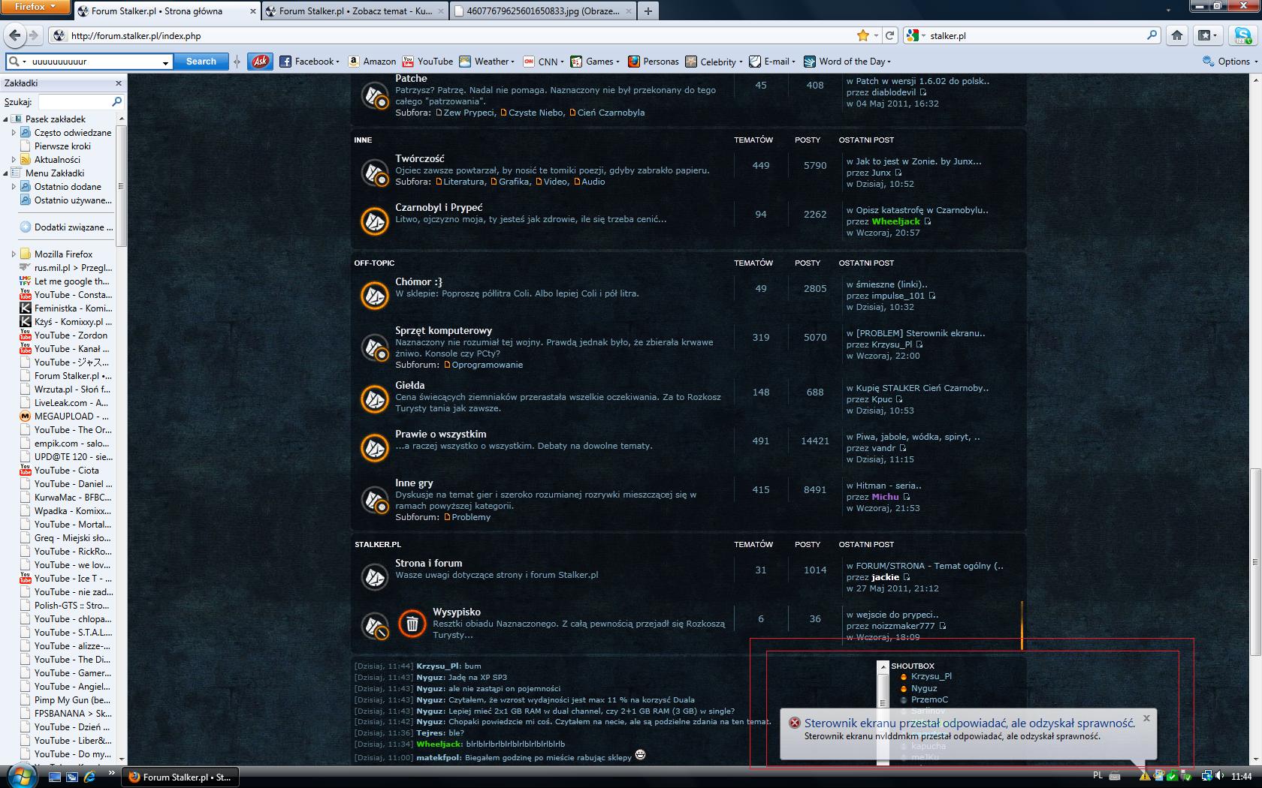Launch Internet Explorer from quick launch
The height and width of the screenshot is (788, 1262).
(89, 777)
